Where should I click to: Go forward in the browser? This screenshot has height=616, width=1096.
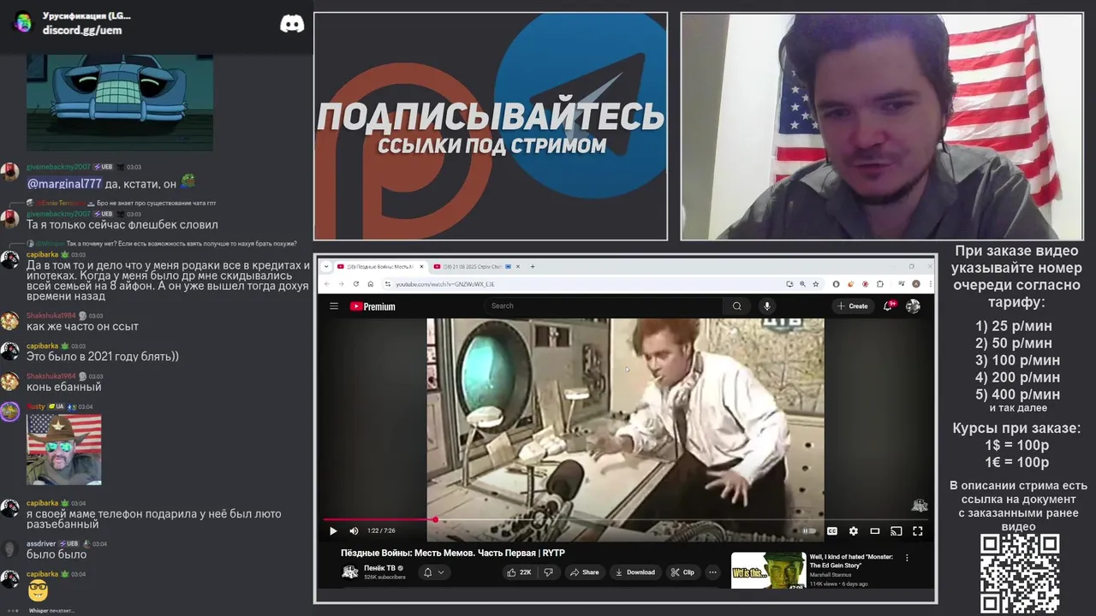[x=341, y=284]
